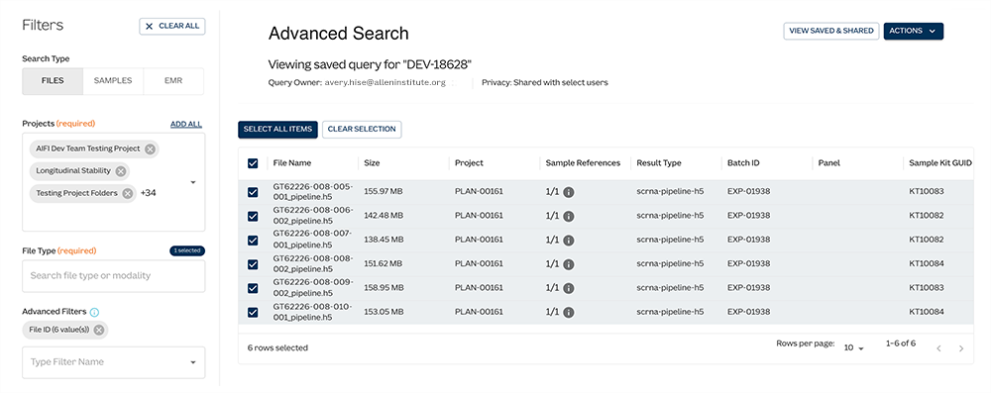The height and width of the screenshot is (393, 991).
Task: Open sample reference info for GT62226-008-007 row
Action: (x=568, y=241)
